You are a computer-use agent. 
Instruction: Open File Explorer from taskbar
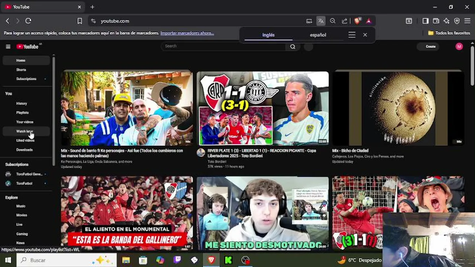[126, 260]
